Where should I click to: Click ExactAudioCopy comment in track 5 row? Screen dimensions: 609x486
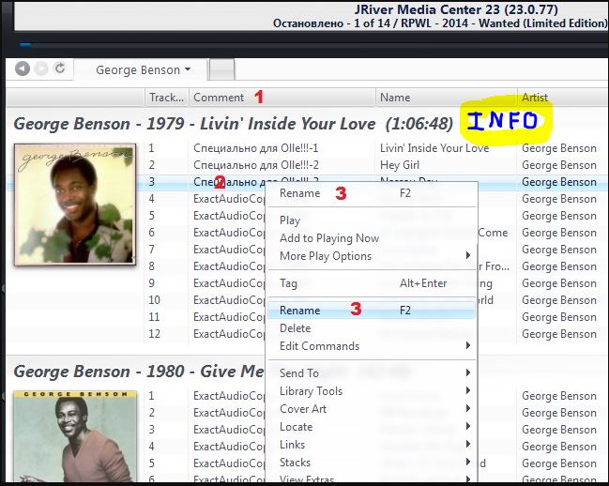(x=229, y=216)
